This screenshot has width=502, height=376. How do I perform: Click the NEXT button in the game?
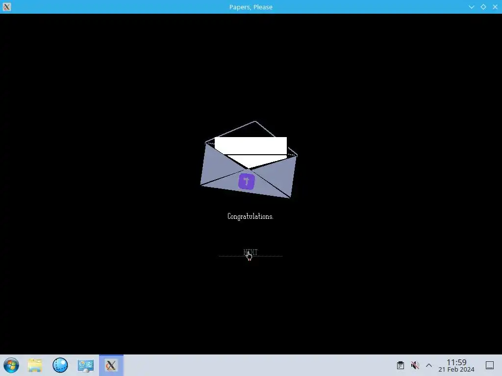tap(251, 253)
